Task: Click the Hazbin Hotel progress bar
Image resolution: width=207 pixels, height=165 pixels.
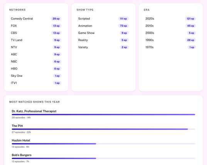Action: pos(103,144)
